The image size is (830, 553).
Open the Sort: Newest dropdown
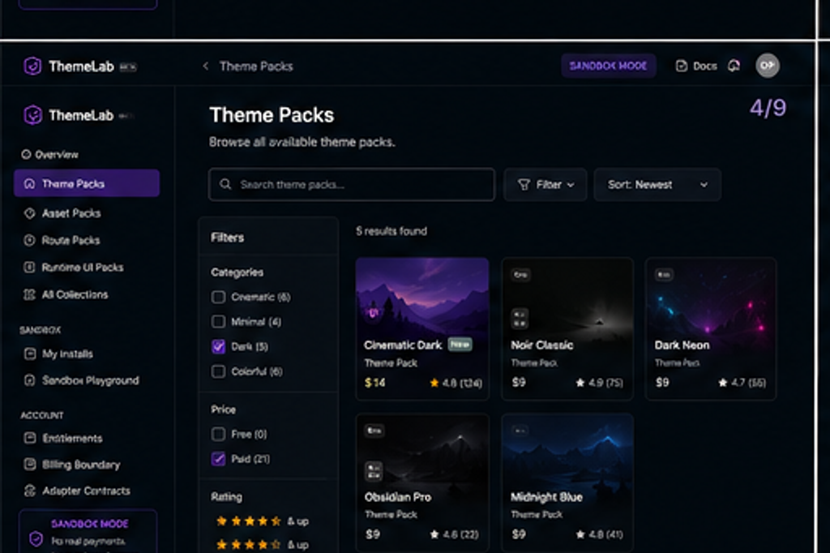click(657, 184)
